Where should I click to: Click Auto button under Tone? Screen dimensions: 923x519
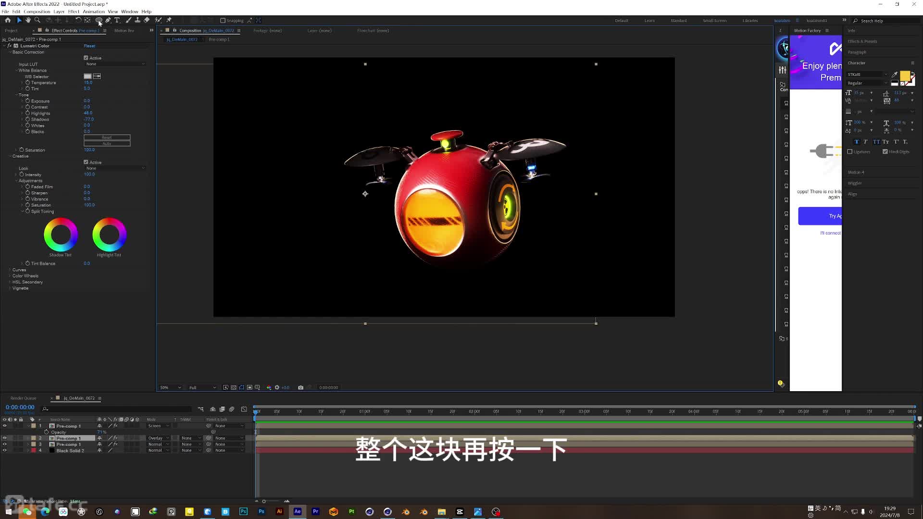click(x=107, y=144)
